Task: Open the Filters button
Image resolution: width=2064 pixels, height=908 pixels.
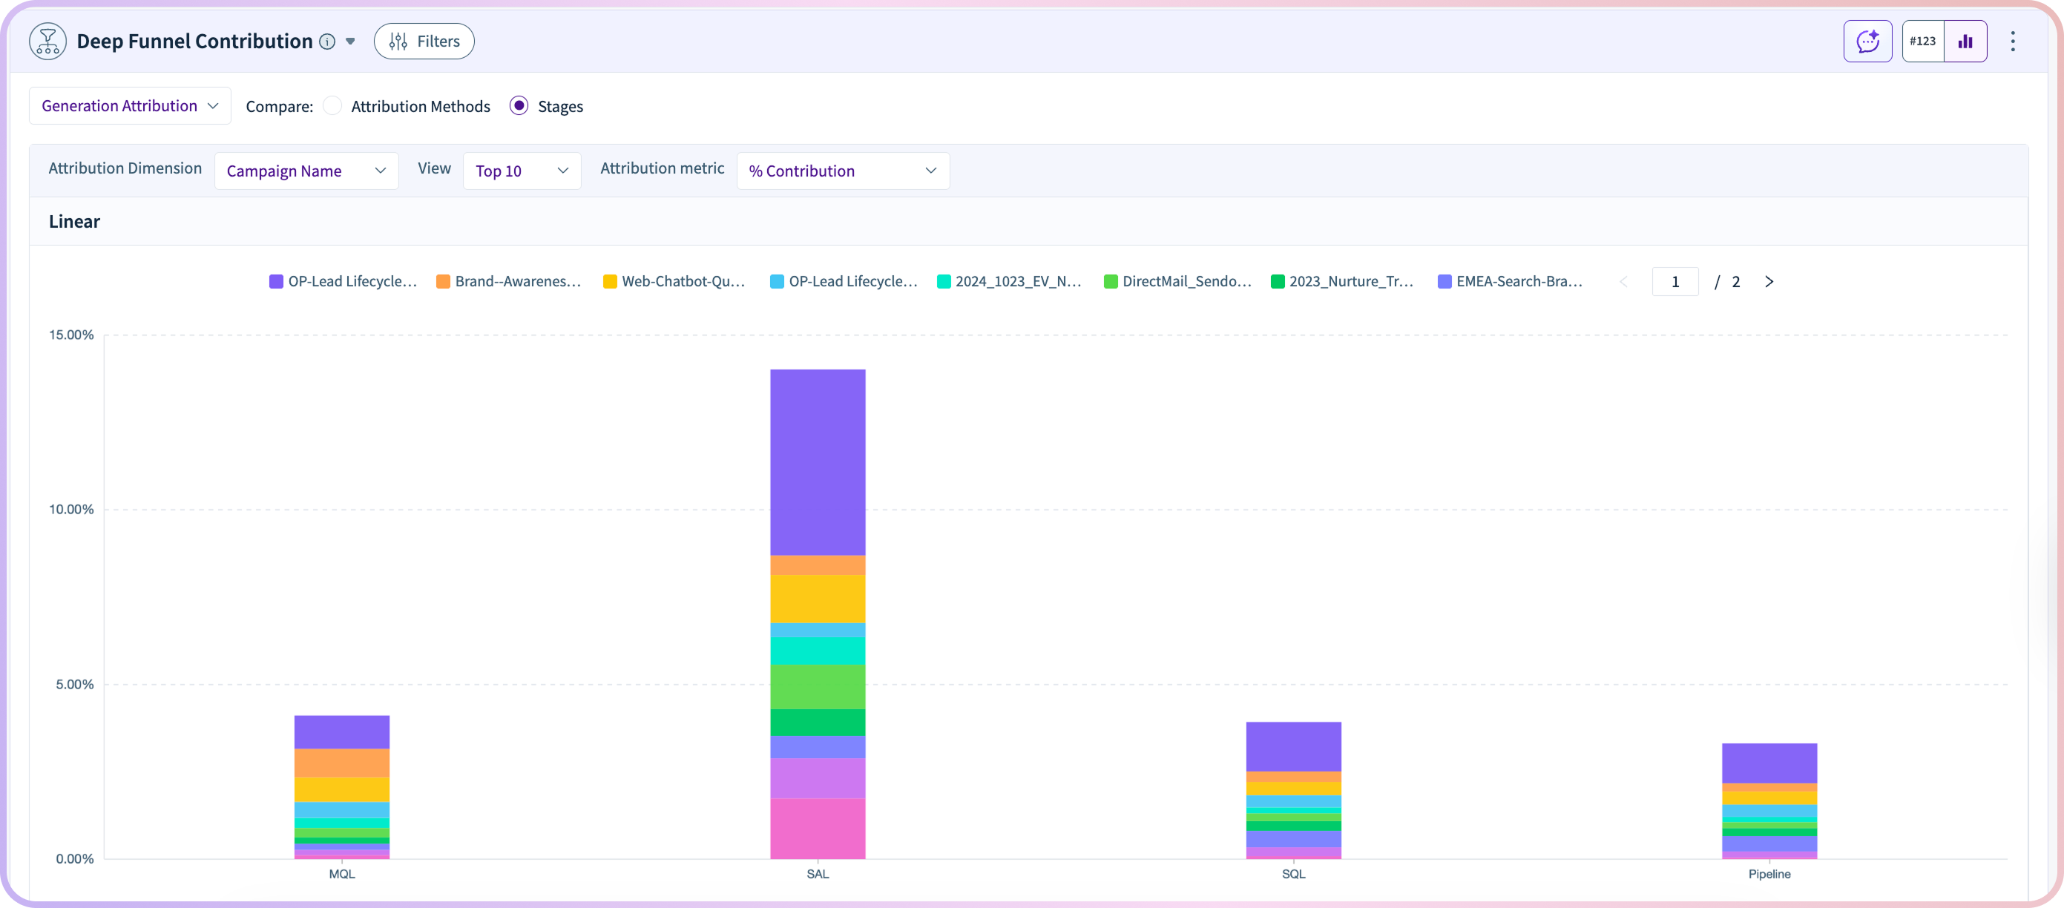Action: [424, 42]
